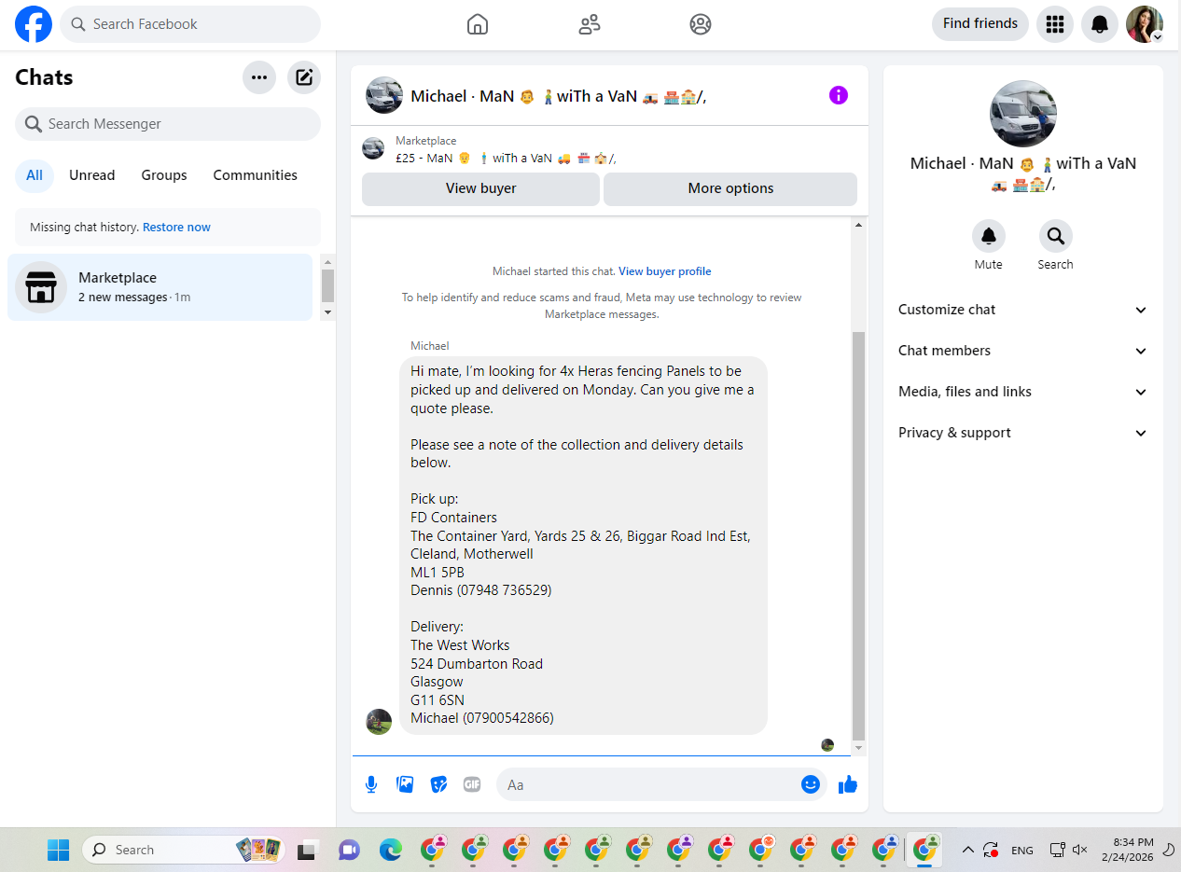Click the Find friends button
This screenshot has width=1181, height=872.
(980, 24)
